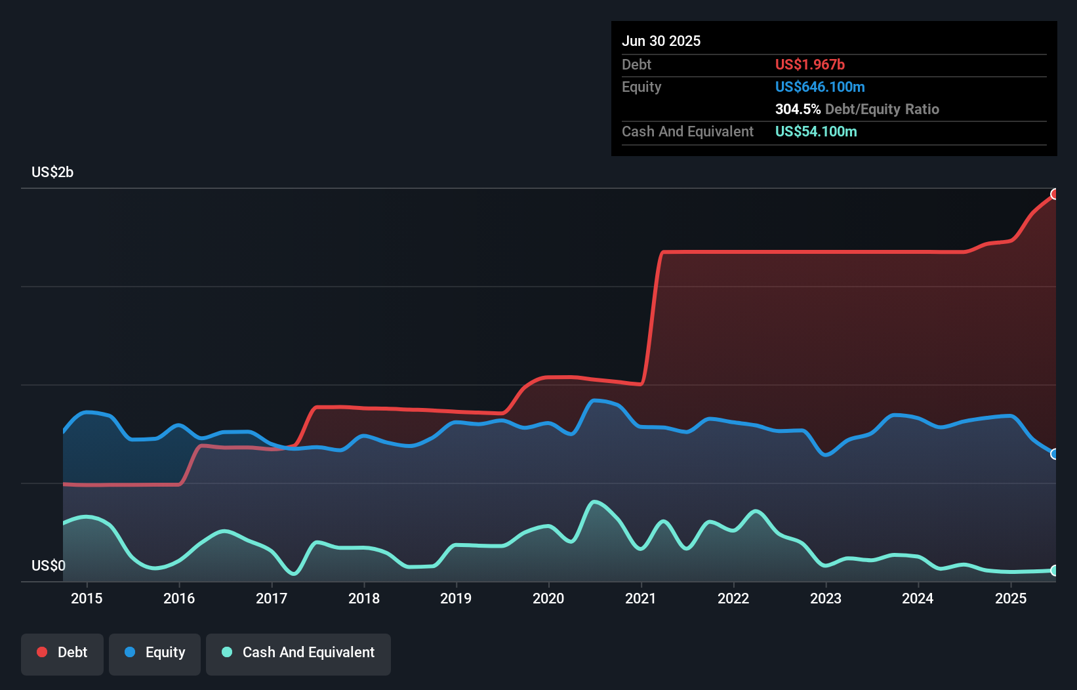Select the blue equity endpoint marker on chart
This screenshot has width=1077, height=690.
(1055, 454)
